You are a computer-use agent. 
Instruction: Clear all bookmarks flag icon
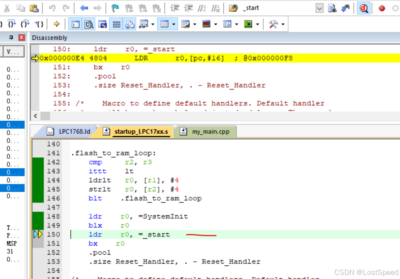tap(156, 9)
